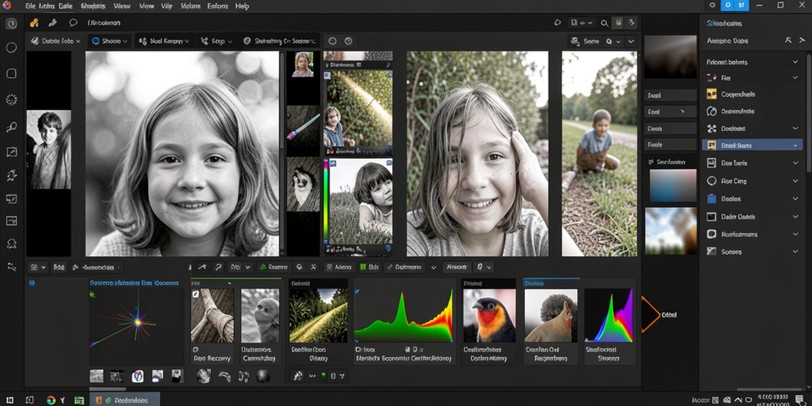The image size is (812, 406).
Task: Open the menu just left of Help
Action: point(217,6)
